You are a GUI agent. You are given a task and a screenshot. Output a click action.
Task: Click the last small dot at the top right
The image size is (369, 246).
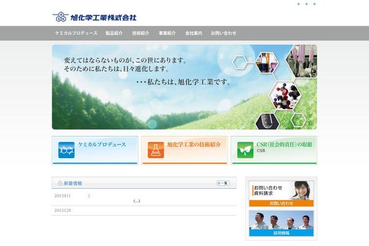[314, 4]
